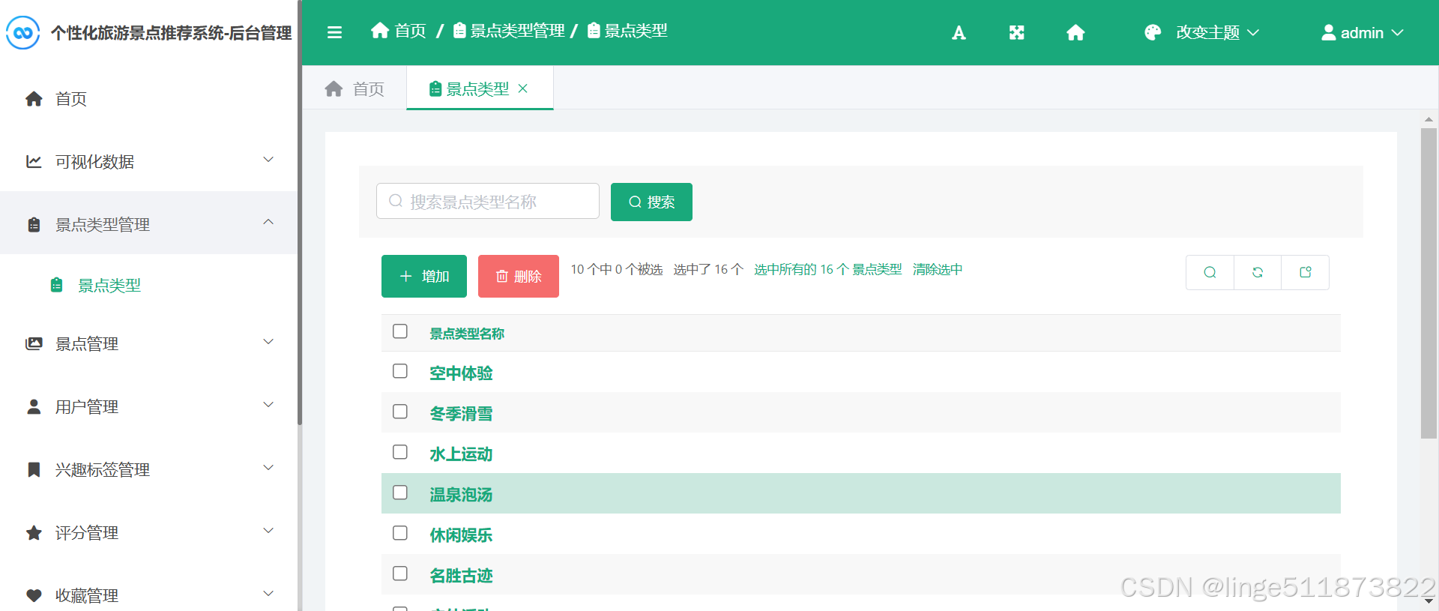Check the 温泉泡汤 row checkbox
The width and height of the screenshot is (1439, 611).
[400, 493]
